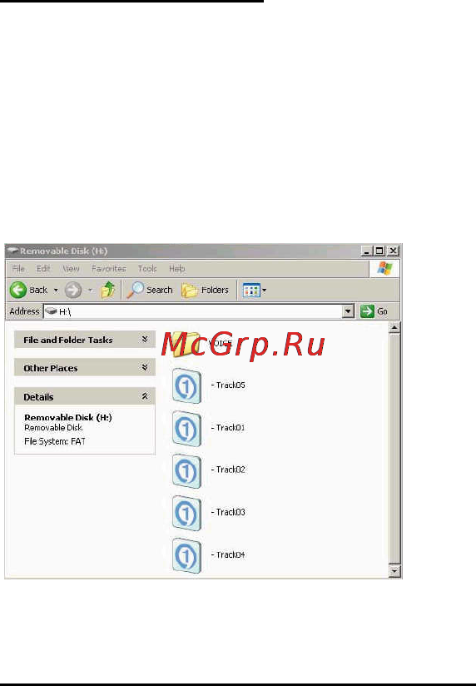476x686 pixels.
Task: Toggle the Folders pane button
Action: pos(206,290)
